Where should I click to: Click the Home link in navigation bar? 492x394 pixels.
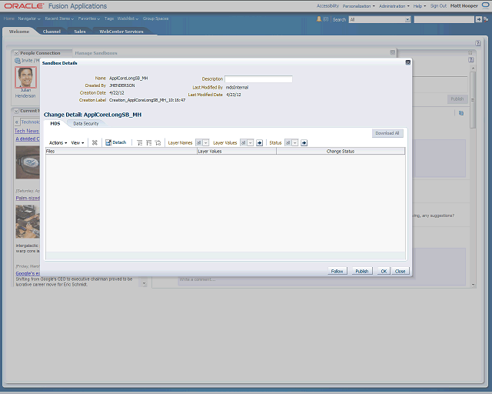pyautogui.click(x=9, y=18)
